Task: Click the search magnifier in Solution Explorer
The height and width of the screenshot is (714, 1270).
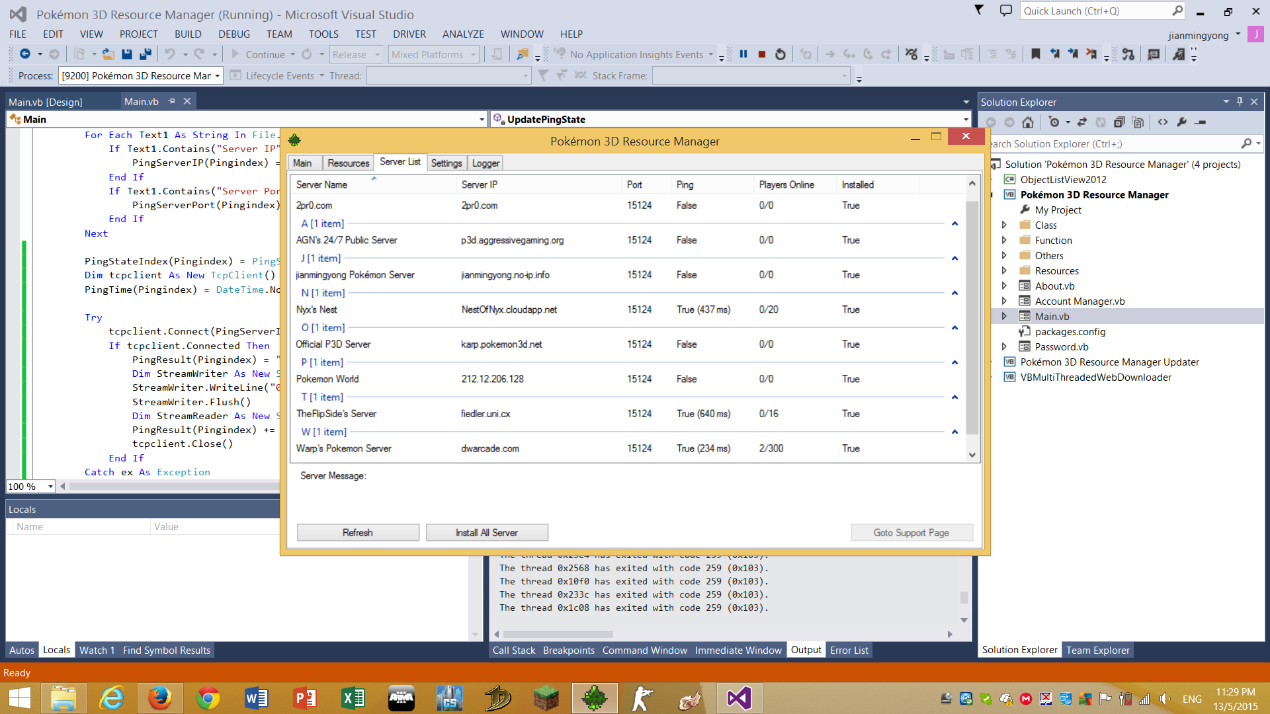Action: point(1246,143)
